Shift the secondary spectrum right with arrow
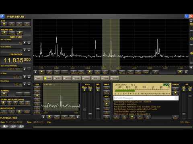 (78, 117)
